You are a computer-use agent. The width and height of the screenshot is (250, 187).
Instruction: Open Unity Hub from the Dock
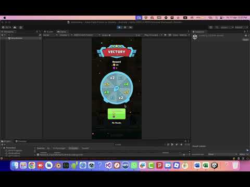[92, 165]
